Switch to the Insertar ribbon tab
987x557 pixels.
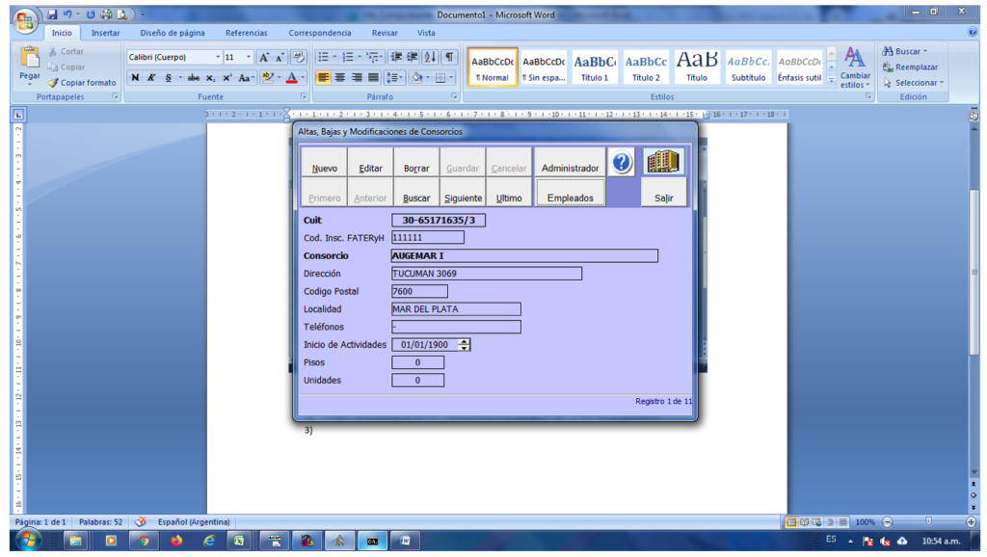pyautogui.click(x=105, y=33)
